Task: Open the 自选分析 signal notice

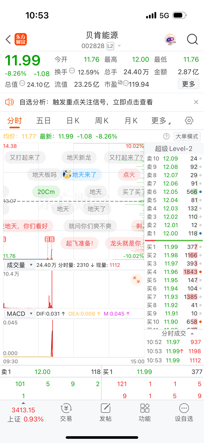Action: (x=86, y=102)
